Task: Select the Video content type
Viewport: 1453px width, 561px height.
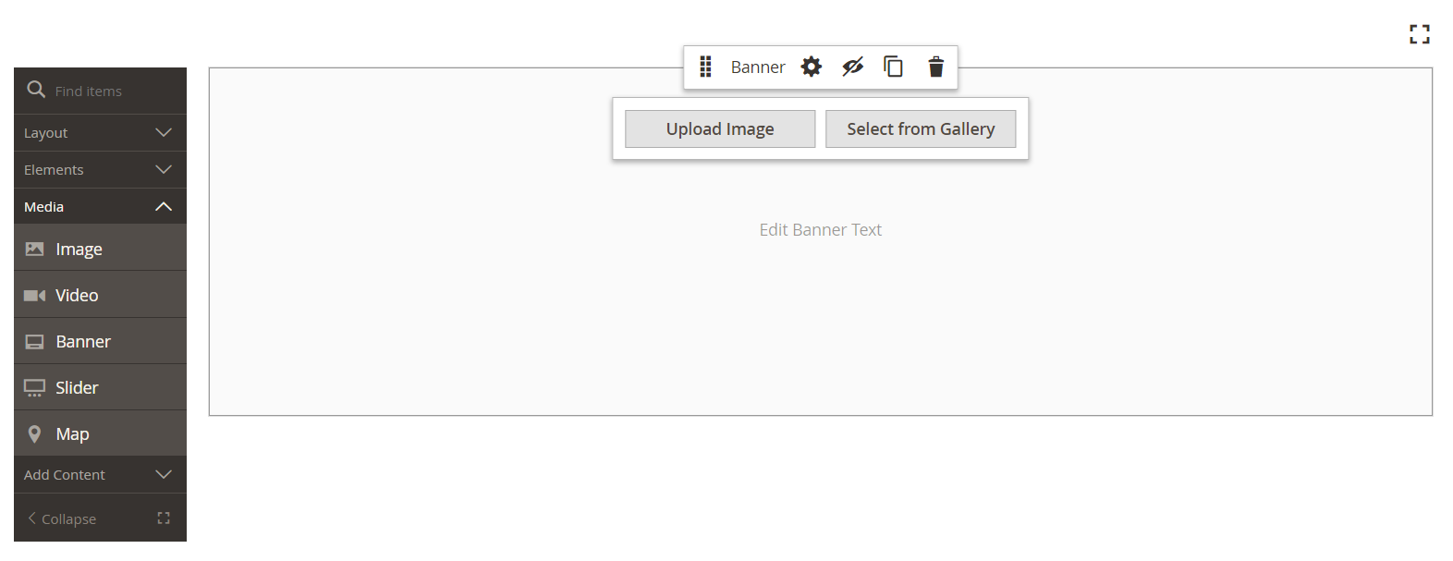Action: pos(77,294)
